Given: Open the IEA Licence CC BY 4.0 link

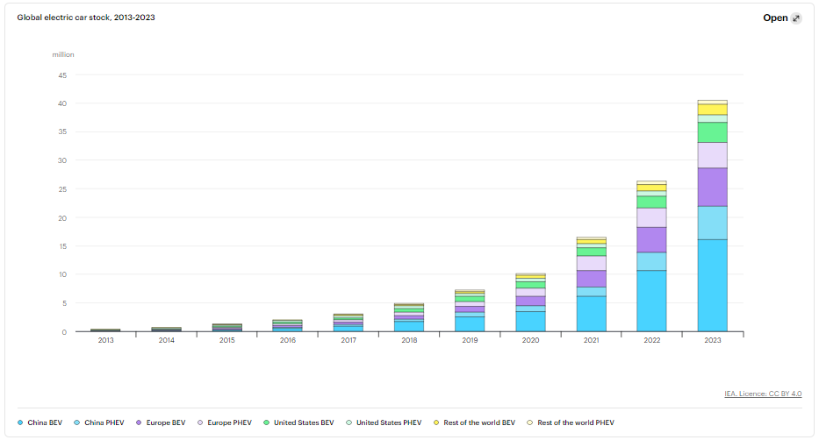Looking at the screenshot, I should click(764, 394).
